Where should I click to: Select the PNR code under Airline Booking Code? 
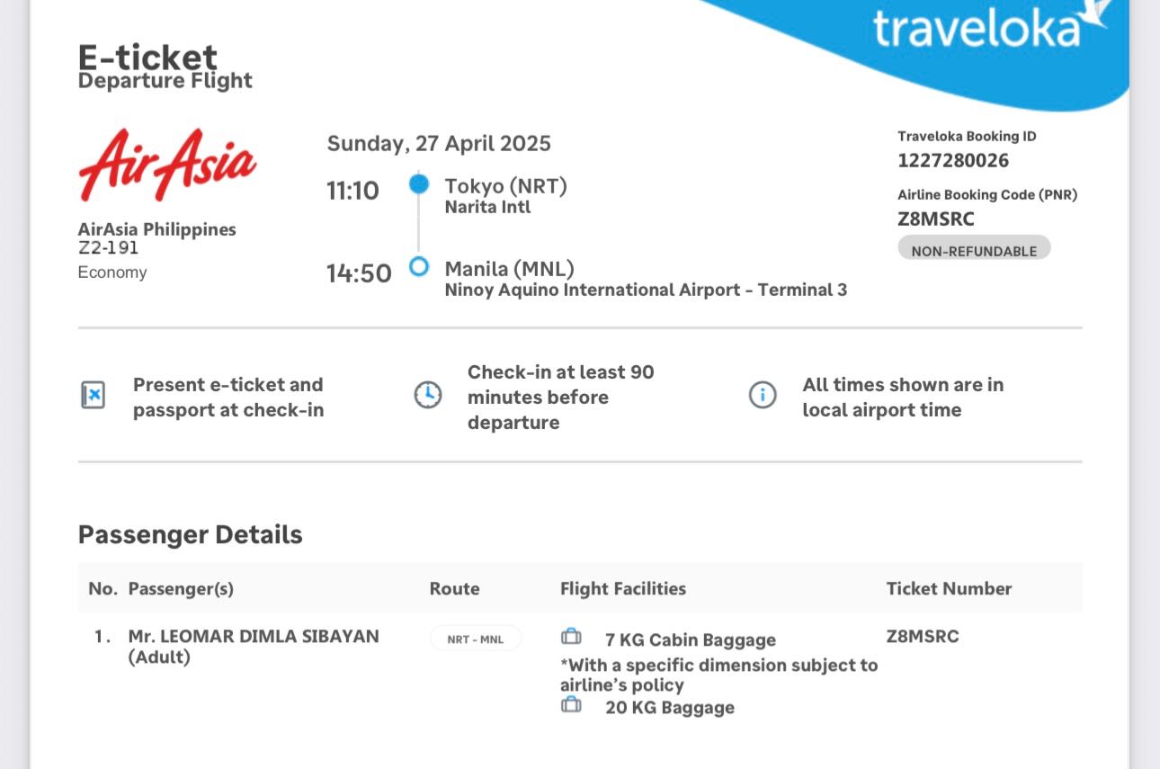pos(936,219)
